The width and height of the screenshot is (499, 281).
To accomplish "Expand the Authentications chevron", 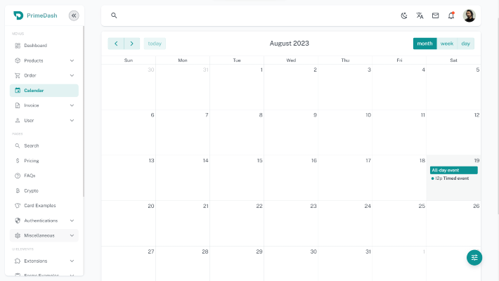I will 72,221.
